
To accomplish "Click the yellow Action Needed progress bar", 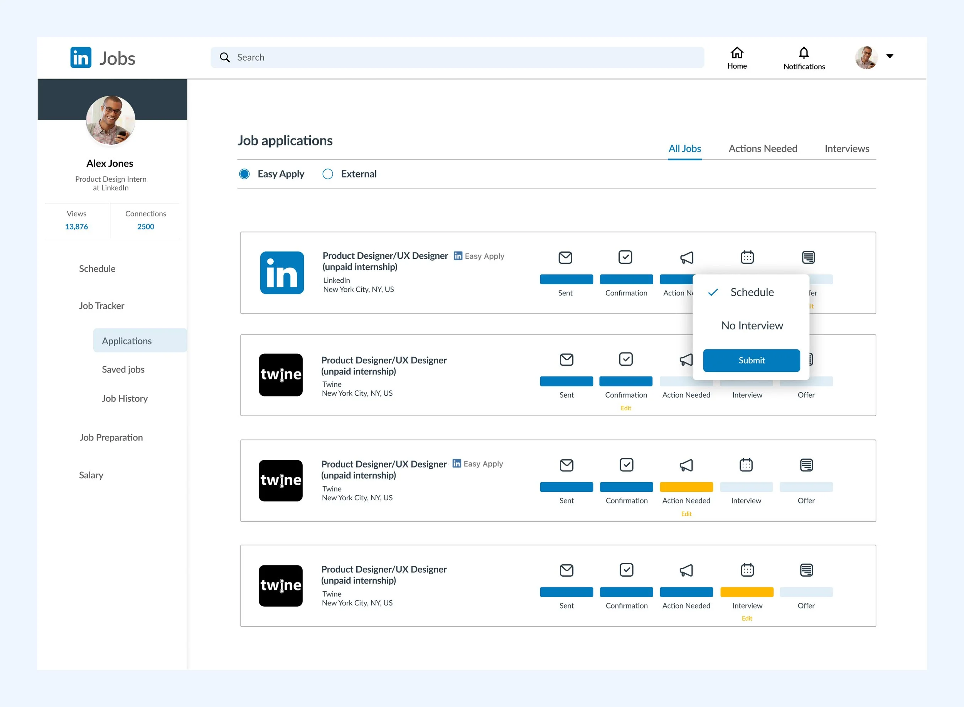I will coord(686,487).
